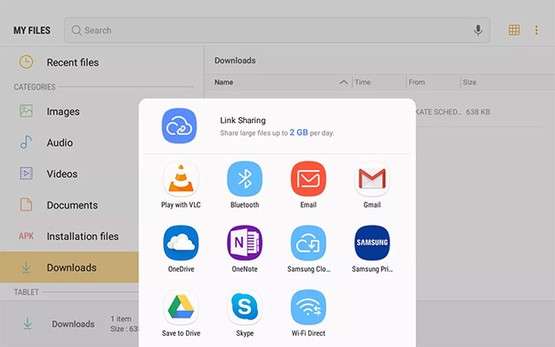Tap the Play with VLC icon
The width and height of the screenshot is (555, 347).
(180, 179)
